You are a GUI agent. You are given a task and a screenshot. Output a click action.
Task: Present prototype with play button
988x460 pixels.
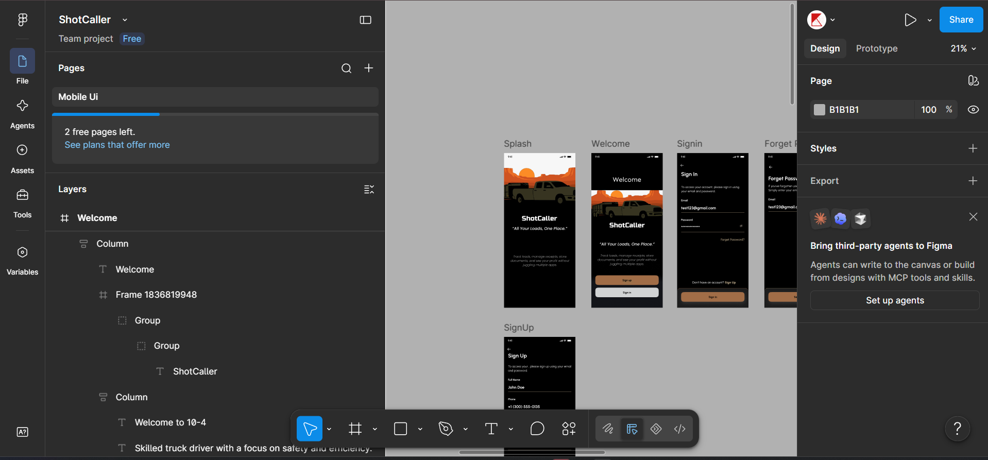click(910, 20)
